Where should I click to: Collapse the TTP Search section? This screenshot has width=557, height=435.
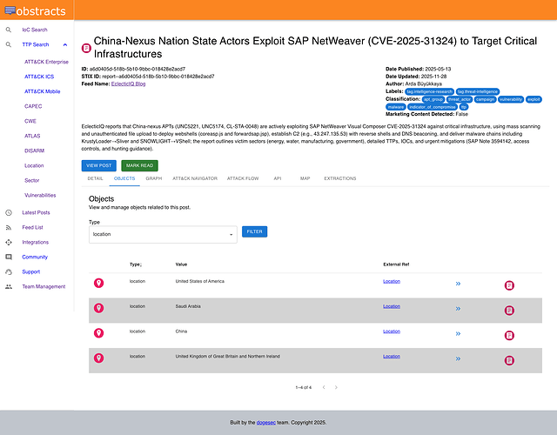coord(65,44)
